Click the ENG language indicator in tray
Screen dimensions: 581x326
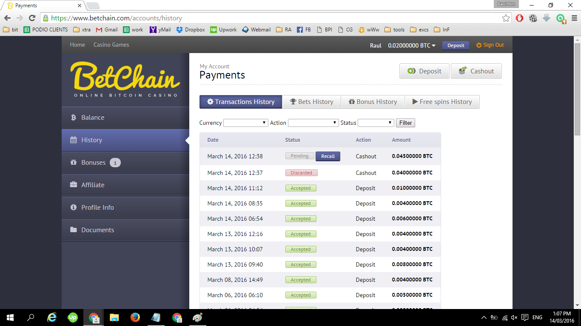537,318
